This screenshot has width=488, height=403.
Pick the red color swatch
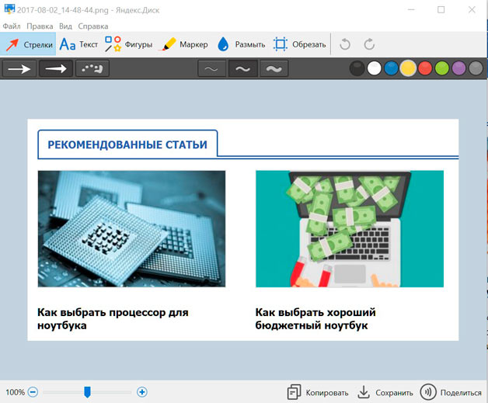click(x=424, y=68)
